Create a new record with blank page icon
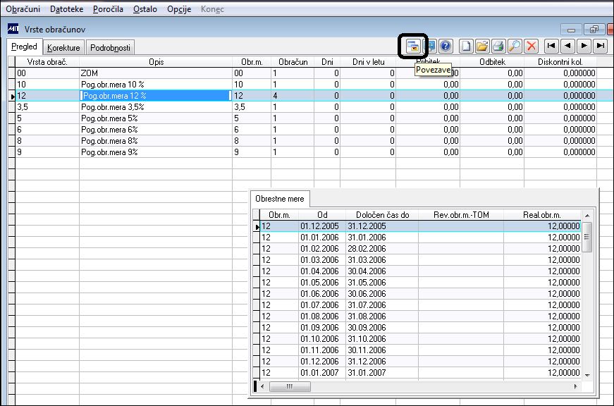Viewport: 614px width, 406px height. click(466, 47)
